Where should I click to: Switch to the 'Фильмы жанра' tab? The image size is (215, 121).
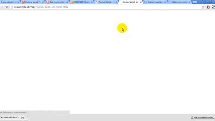point(33,2)
